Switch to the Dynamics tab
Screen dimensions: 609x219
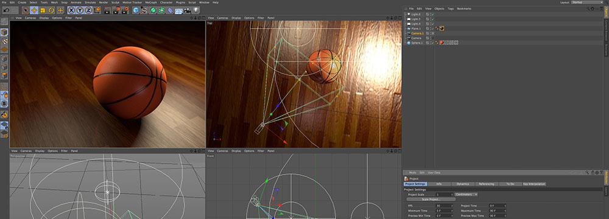[x=463, y=184]
